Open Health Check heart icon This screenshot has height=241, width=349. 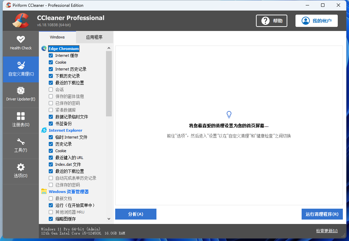tap(21, 39)
